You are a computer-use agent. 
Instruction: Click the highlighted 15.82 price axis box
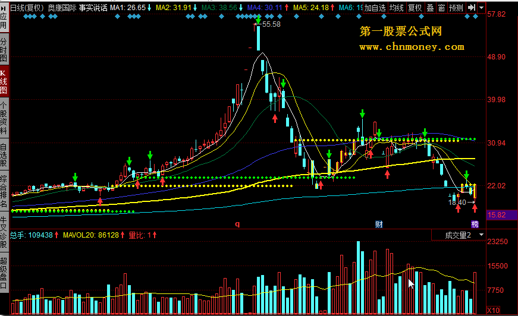502,215
